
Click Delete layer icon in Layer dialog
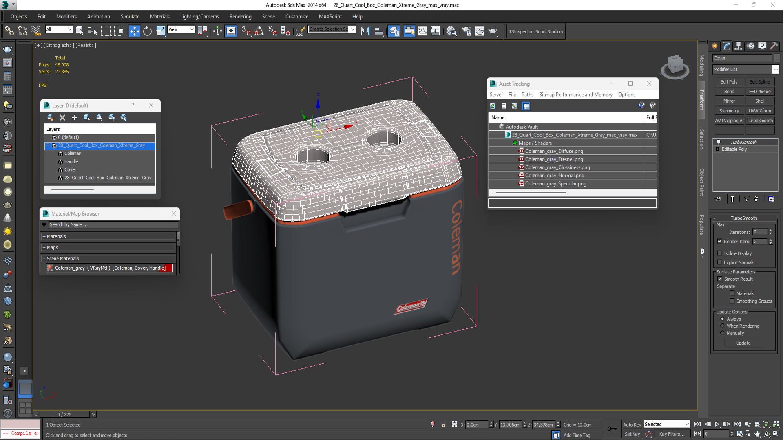62,118
